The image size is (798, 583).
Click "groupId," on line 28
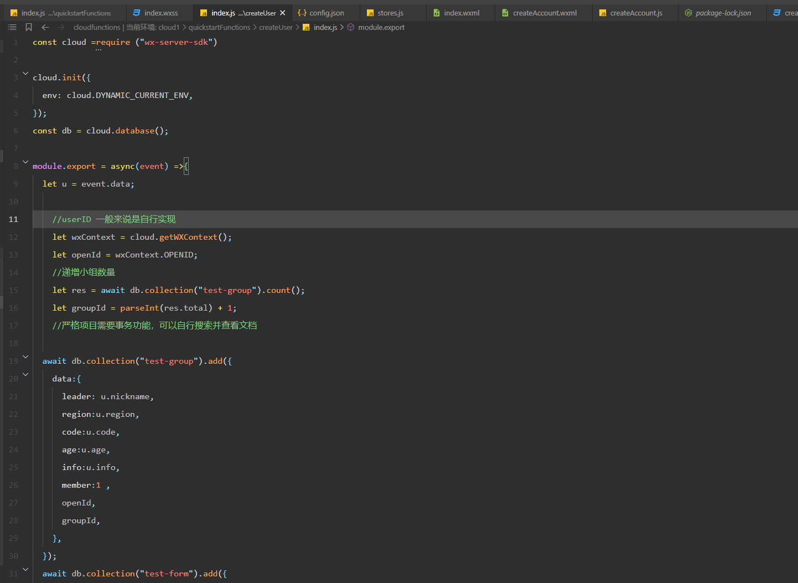(81, 520)
